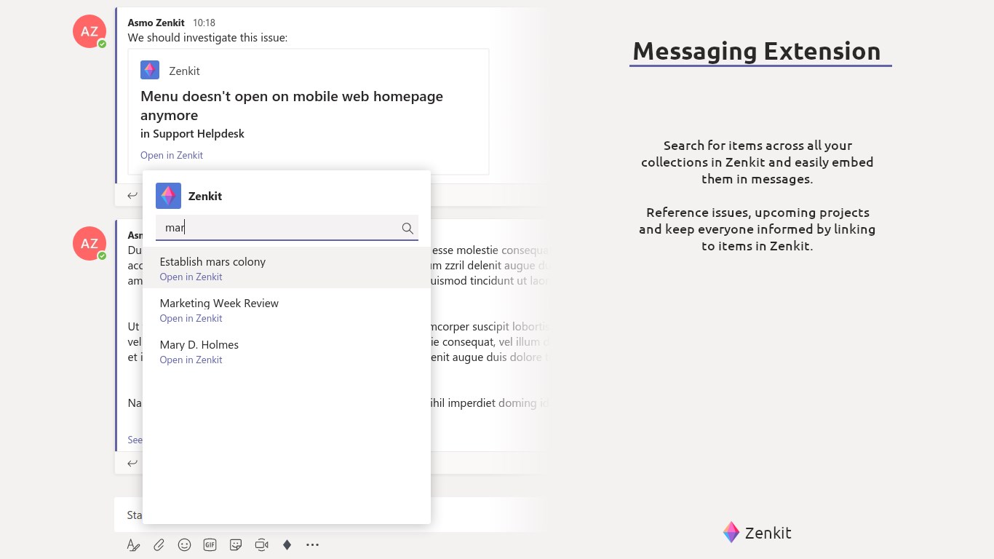Click Zenkit logo in popup header
This screenshot has height=559, width=994.
[x=168, y=196]
